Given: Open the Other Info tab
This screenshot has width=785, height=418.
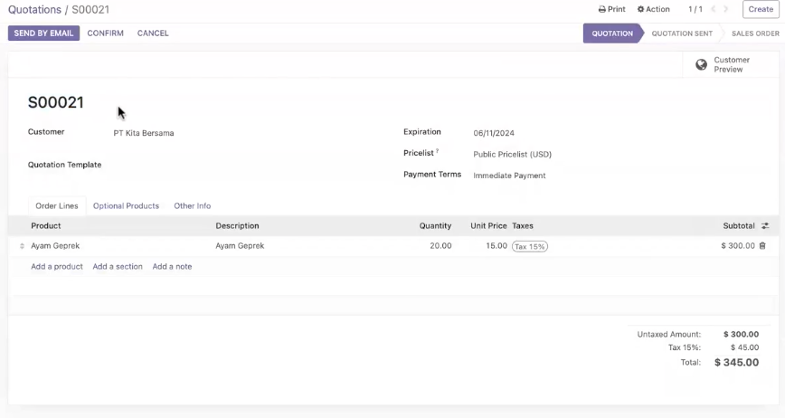Looking at the screenshot, I should tap(193, 205).
